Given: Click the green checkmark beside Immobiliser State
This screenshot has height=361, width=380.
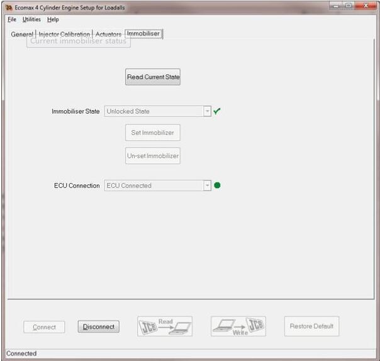Looking at the screenshot, I should 217,111.
